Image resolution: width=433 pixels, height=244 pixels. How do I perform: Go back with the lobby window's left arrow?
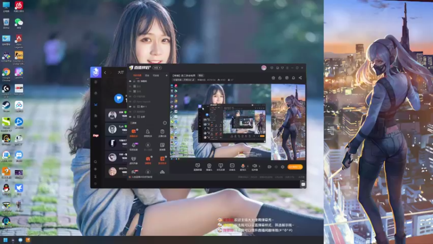(105, 73)
